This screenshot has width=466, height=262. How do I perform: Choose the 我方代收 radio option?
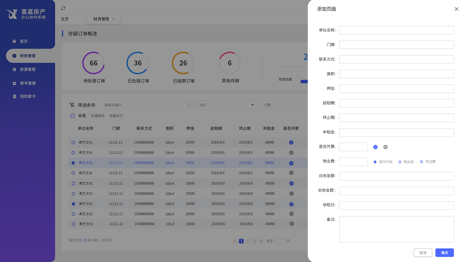point(375,162)
